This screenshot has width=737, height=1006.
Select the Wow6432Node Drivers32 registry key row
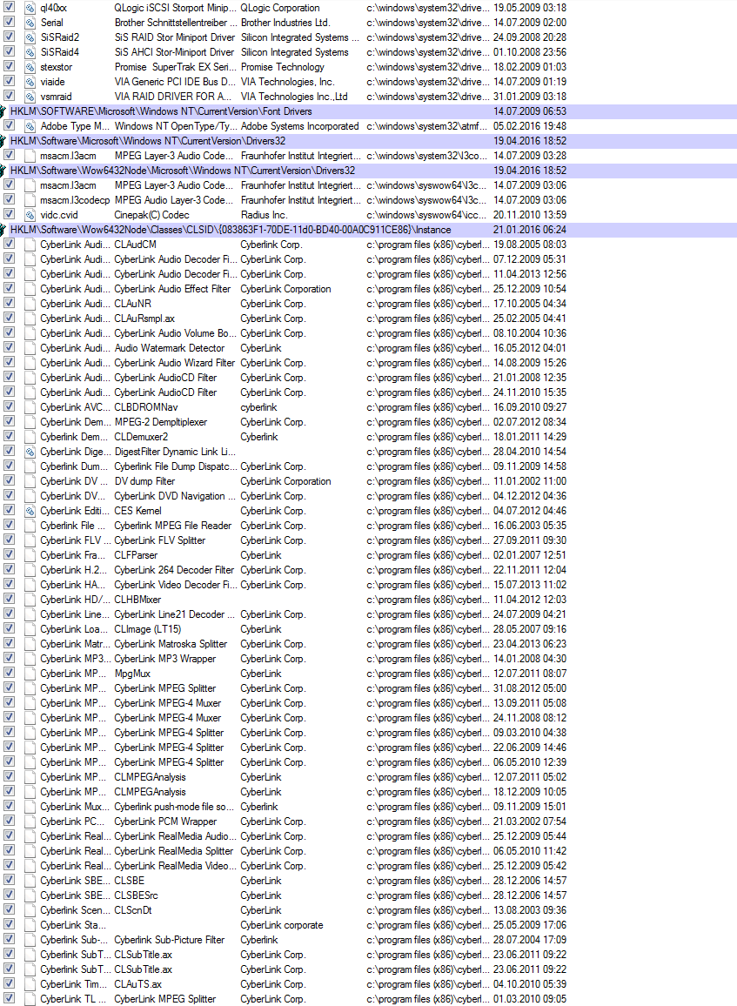click(x=368, y=171)
